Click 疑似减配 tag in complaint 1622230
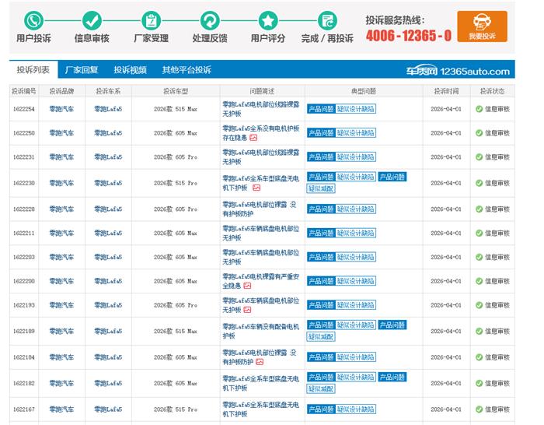 [x=320, y=188]
